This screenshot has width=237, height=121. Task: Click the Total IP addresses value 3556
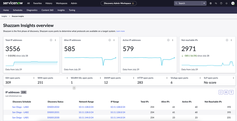pyautogui.click(x=13, y=49)
